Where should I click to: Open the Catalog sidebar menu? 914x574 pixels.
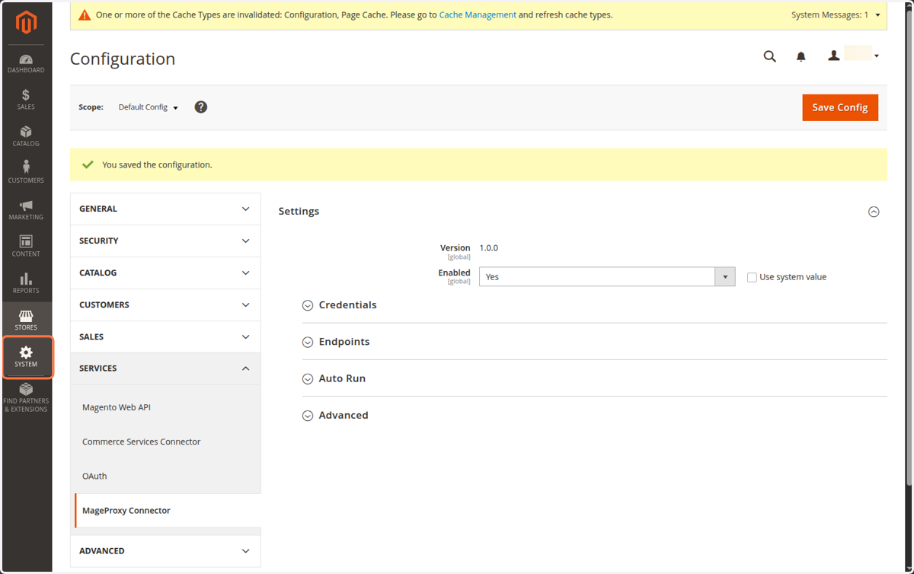tap(26, 136)
